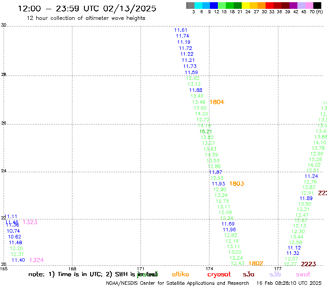Click the wave height value '11.12'

coord(294,248)
